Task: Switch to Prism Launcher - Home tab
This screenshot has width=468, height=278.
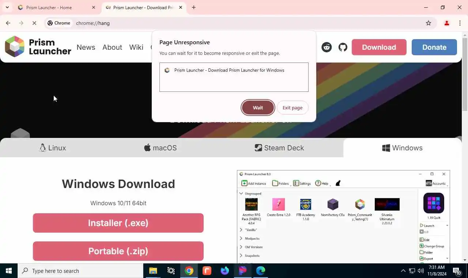Action: [x=56, y=7]
